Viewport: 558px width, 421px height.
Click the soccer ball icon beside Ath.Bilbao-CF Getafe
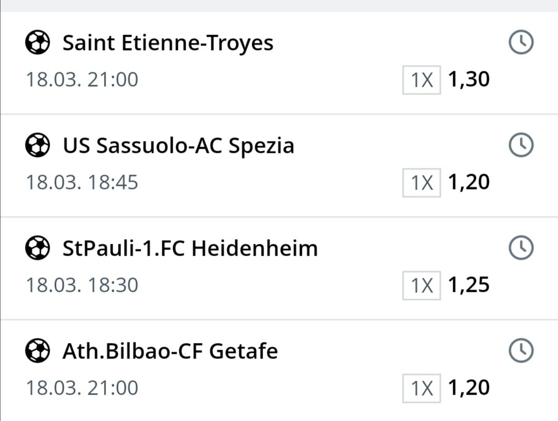click(37, 351)
